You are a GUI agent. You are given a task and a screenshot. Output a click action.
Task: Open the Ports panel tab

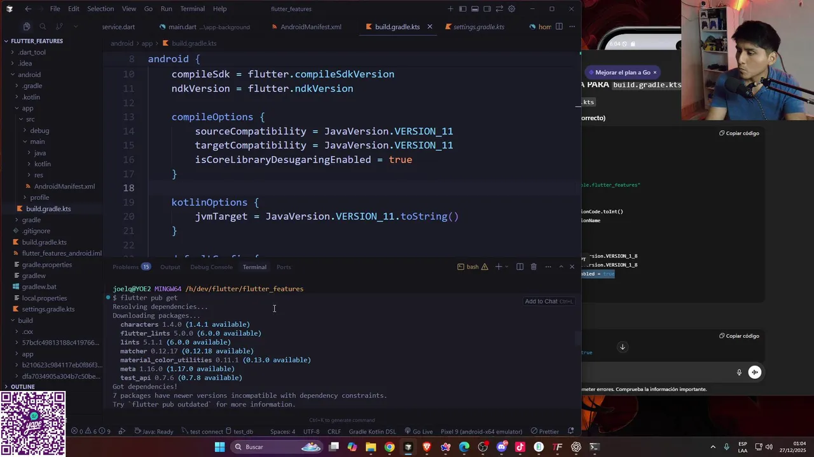click(284, 267)
